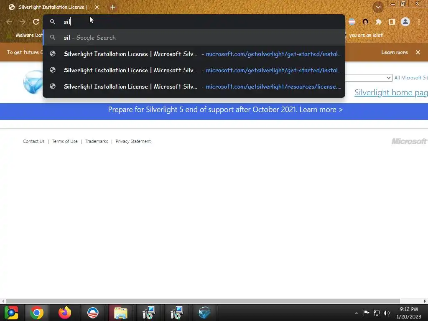Select the Silverlight Installation License tab
The image size is (428, 321).
click(51, 8)
